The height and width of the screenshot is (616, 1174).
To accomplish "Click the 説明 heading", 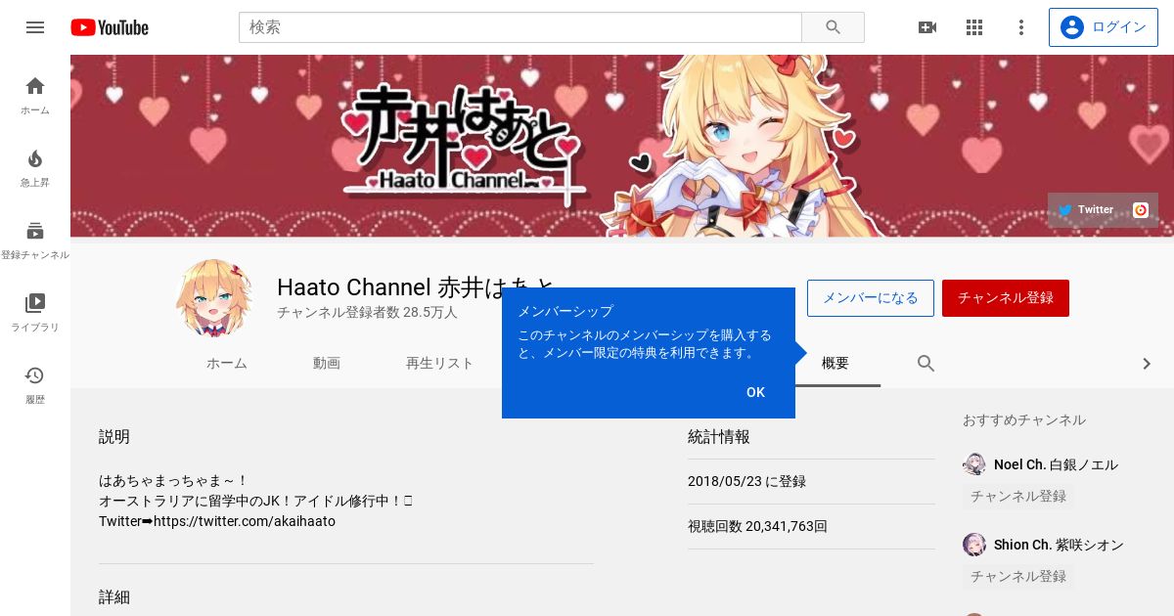I will click(x=114, y=437).
